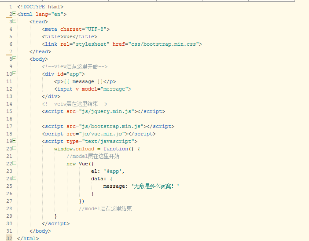Click the closing div tag on line 13
The width and height of the screenshot is (309, 241).
(x=51, y=96)
